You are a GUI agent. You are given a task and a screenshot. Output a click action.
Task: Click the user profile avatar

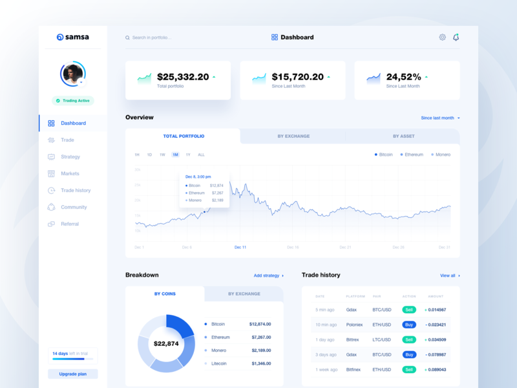click(73, 74)
